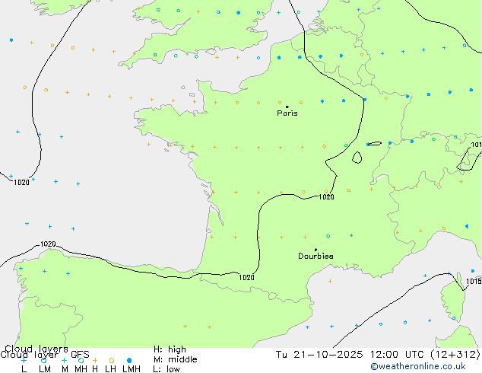482x373 pixels.
Task: Click the 1020 isobar label off Spain's north coast
Action: pos(48,244)
